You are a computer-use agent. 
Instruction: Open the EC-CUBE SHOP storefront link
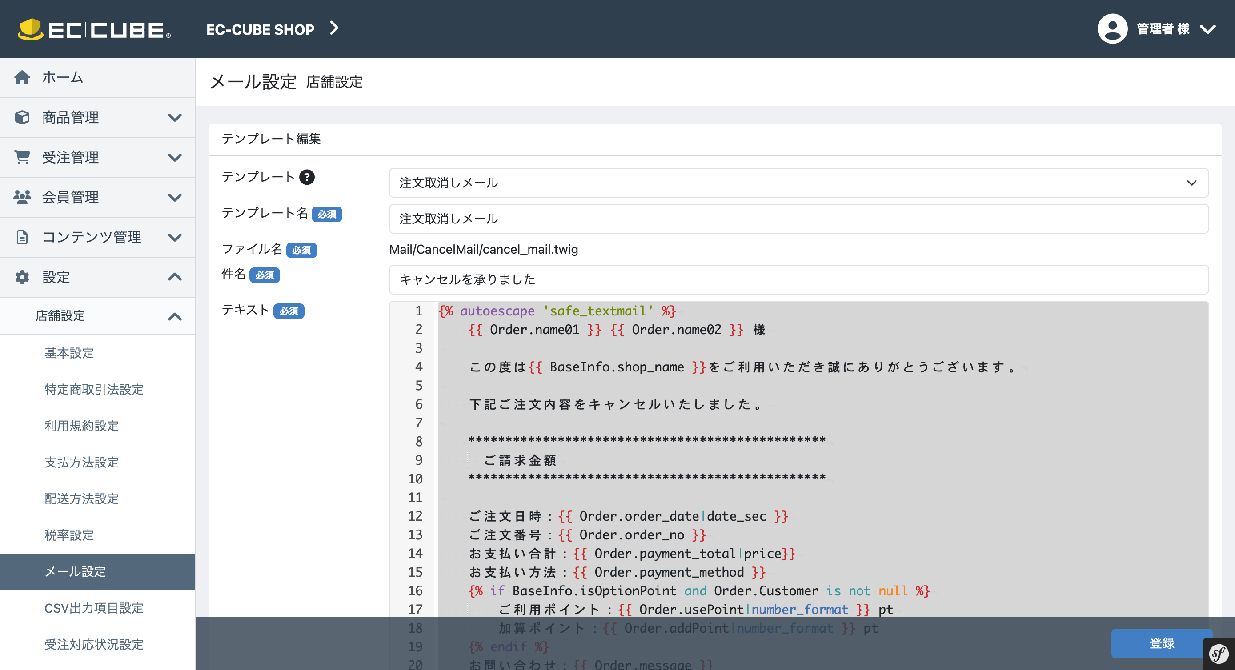pyautogui.click(x=261, y=29)
